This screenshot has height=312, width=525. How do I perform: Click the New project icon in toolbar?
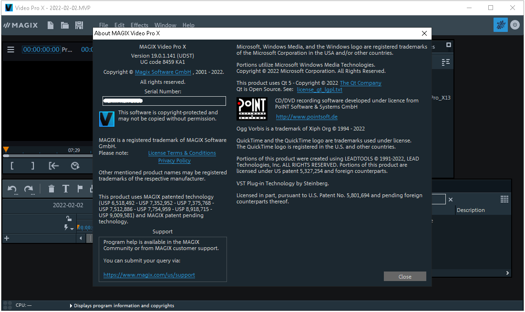[50, 25]
